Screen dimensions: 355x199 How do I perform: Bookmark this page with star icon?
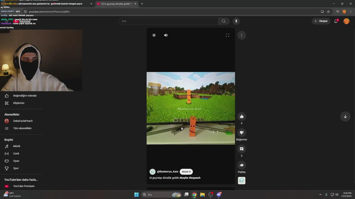(x=328, y=12)
